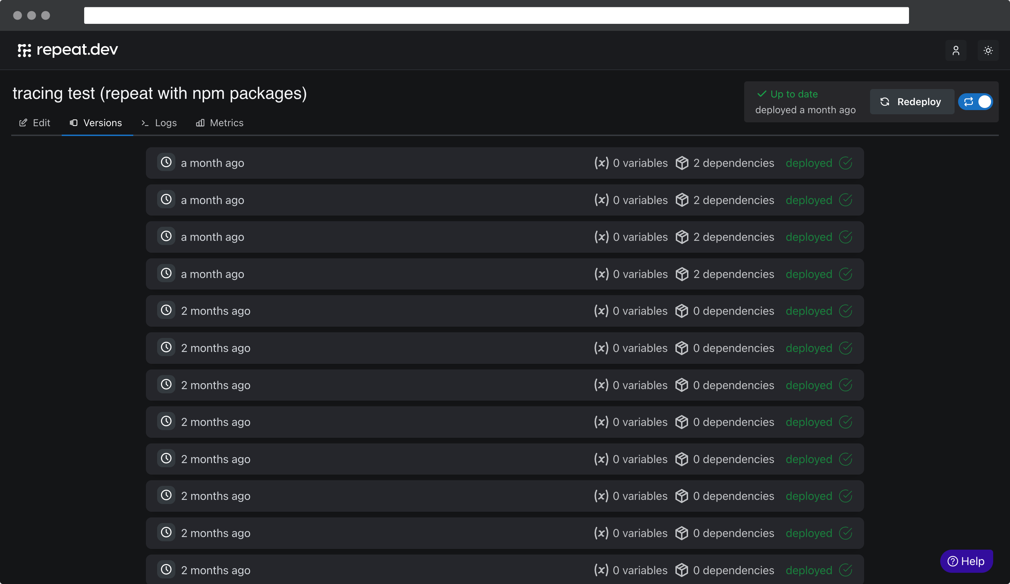Open the Metrics tab

click(x=220, y=123)
